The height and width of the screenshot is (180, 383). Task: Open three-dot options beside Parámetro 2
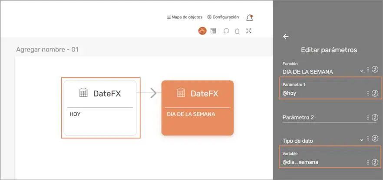[368, 117]
